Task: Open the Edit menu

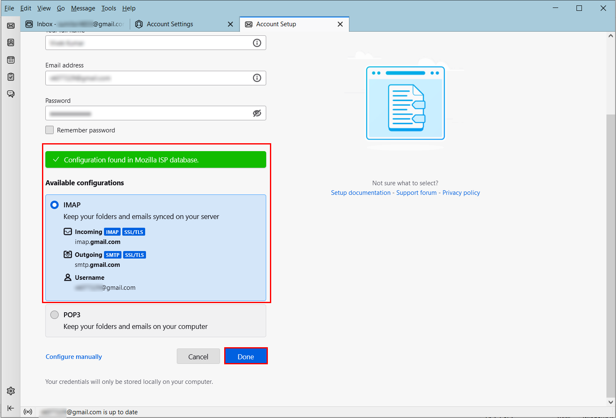Action: (26, 8)
